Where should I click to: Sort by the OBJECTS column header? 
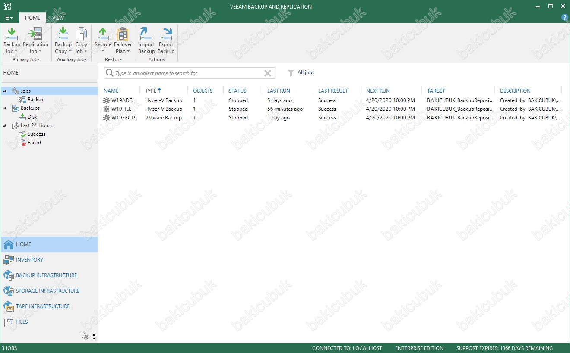(203, 91)
